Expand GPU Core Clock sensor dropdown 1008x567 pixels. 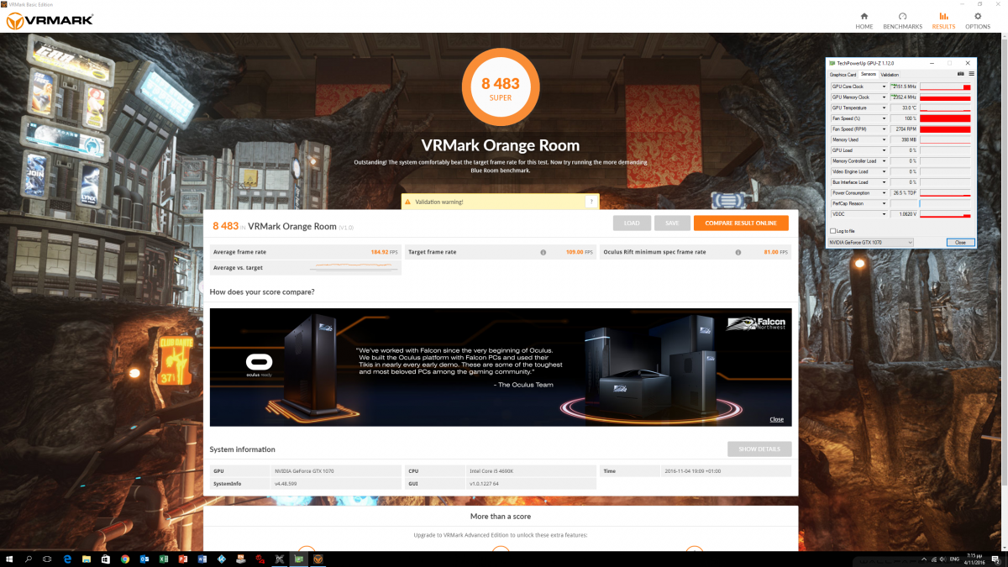click(883, 87)
